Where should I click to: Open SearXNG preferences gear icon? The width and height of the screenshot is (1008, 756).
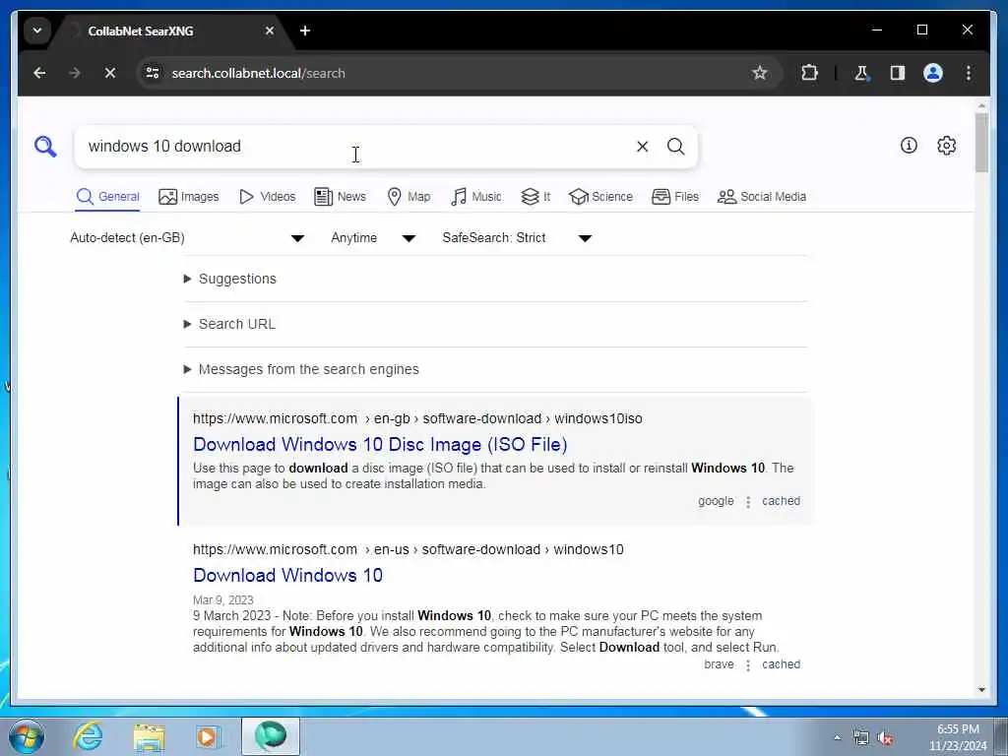click(946, 146)
